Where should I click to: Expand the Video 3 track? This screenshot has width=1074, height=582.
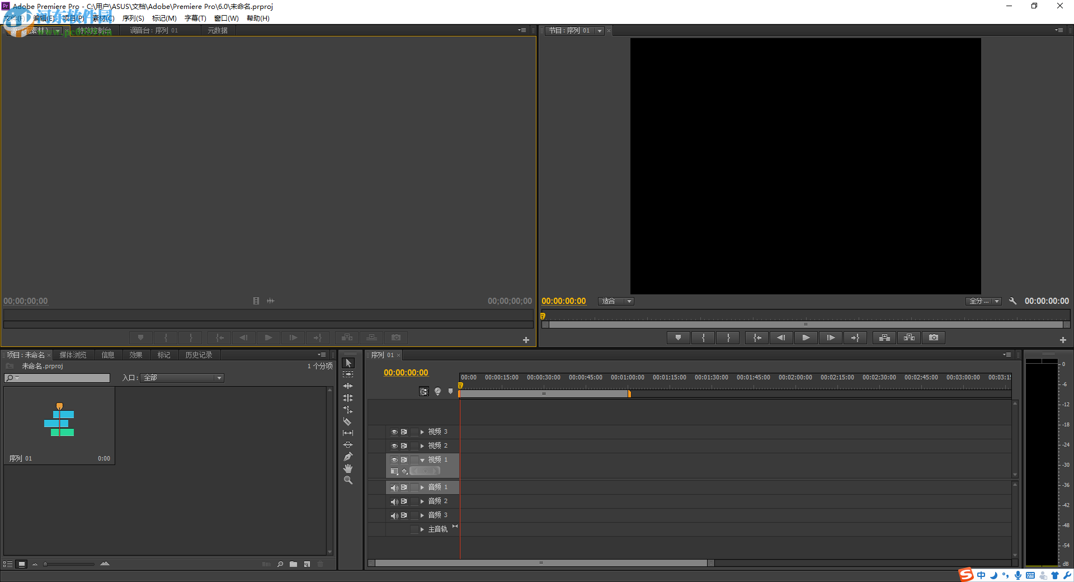pos(422,432)
